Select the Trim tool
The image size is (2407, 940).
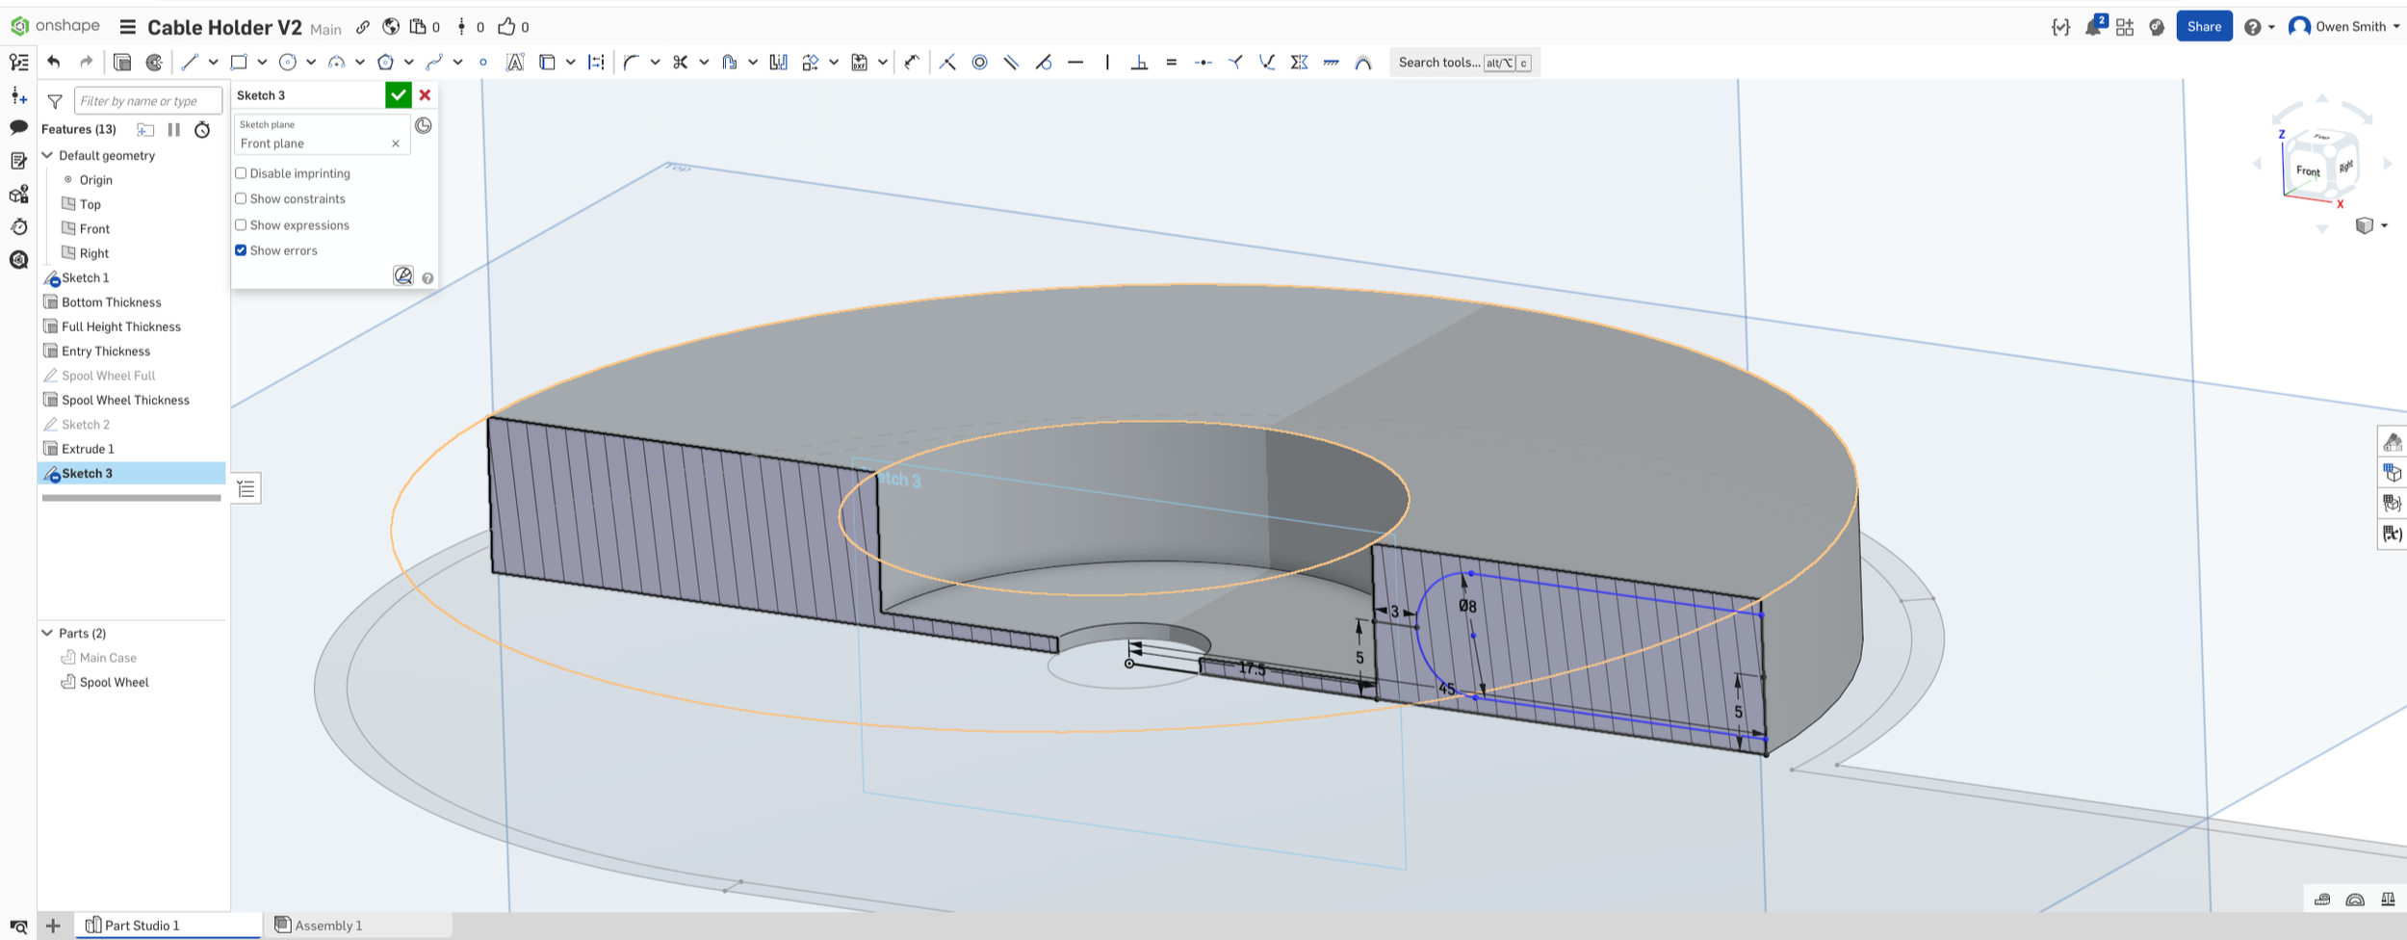pos(681,62)
